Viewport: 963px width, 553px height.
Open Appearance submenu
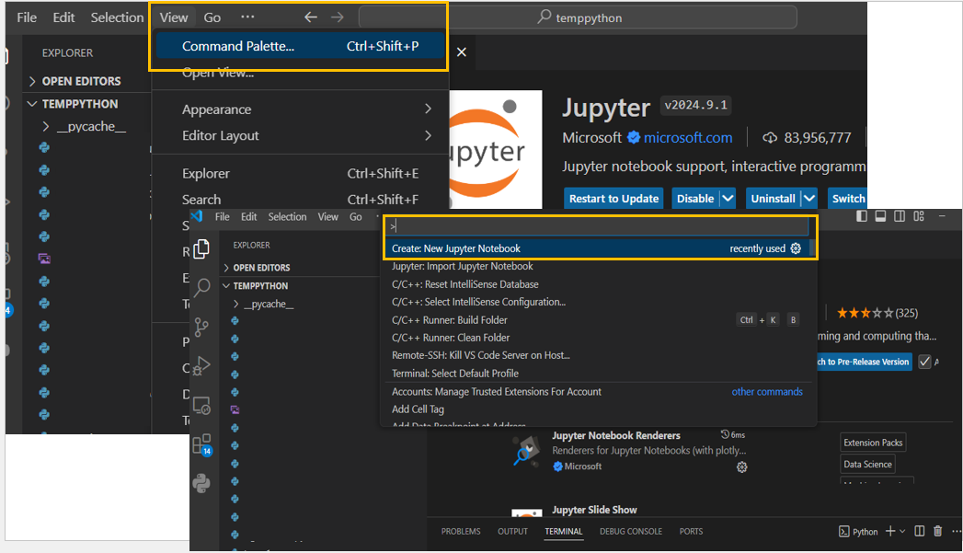[301, 109]
